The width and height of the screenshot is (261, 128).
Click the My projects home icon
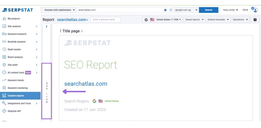4,19
